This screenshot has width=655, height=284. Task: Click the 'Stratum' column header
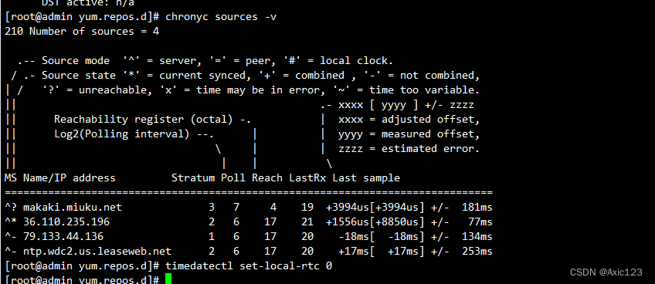point(193,178)
